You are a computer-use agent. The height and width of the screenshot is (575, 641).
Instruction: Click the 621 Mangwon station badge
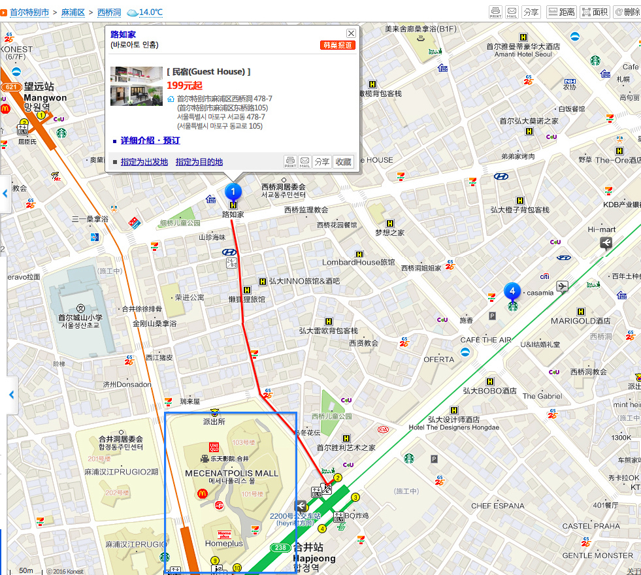[x=11, y=87]
